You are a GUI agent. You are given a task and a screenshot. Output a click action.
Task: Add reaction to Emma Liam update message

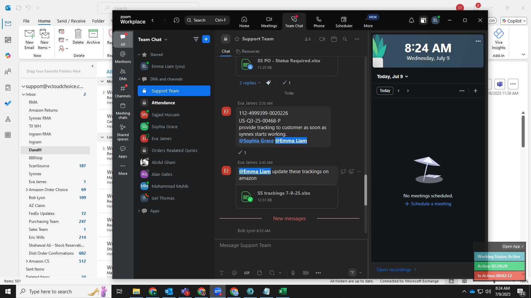point(351,172)
